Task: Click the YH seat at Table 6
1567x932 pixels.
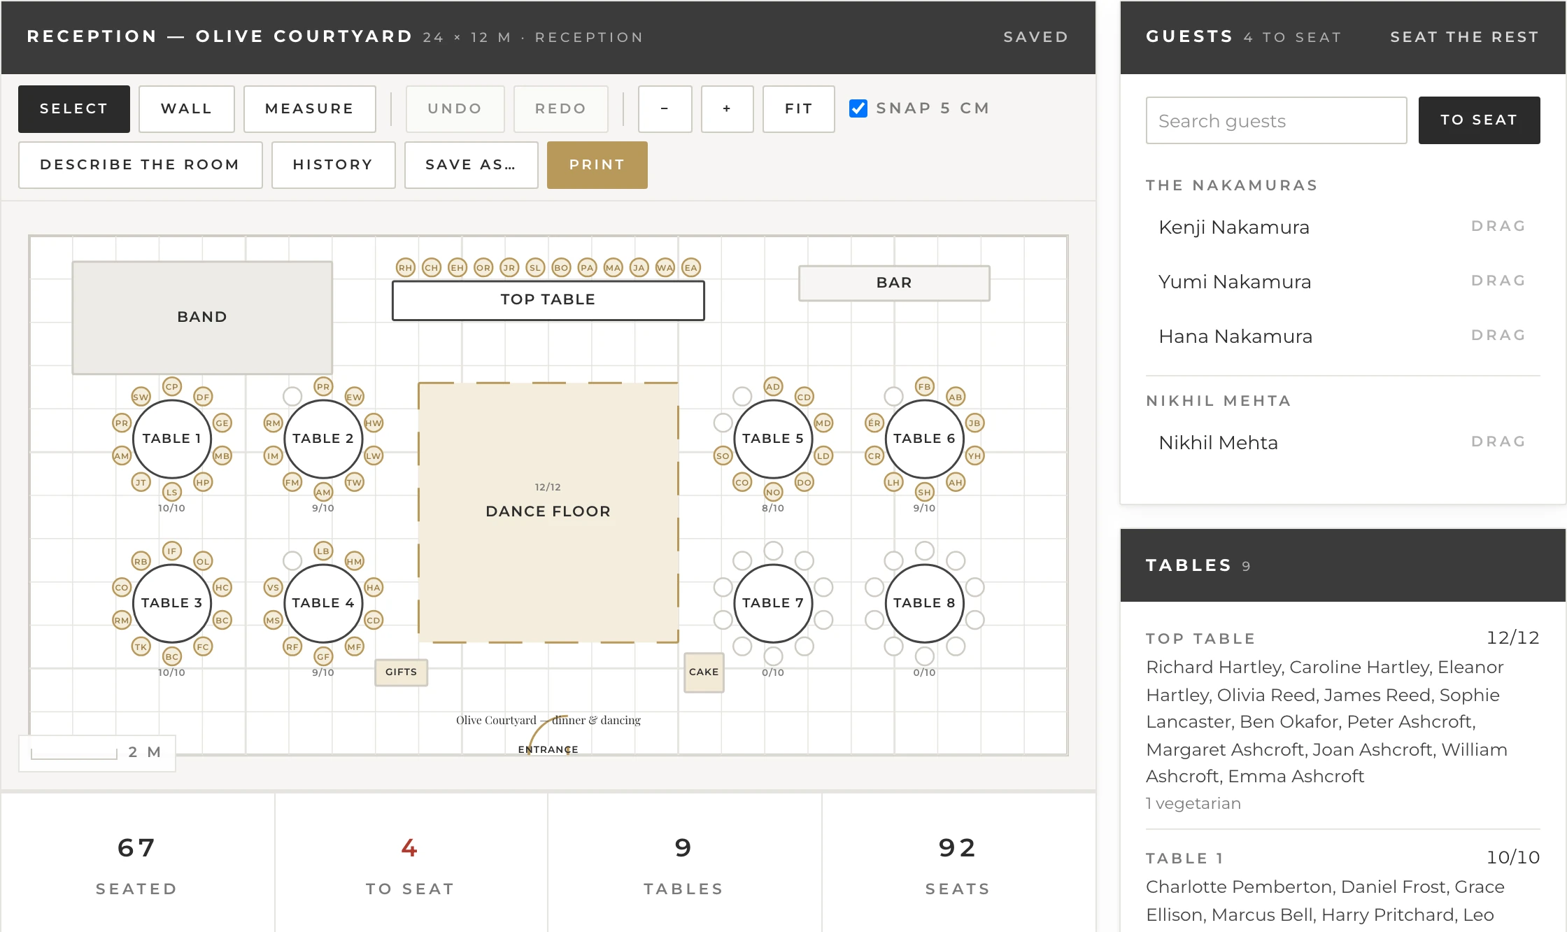Action: click(x=974, y=456)
